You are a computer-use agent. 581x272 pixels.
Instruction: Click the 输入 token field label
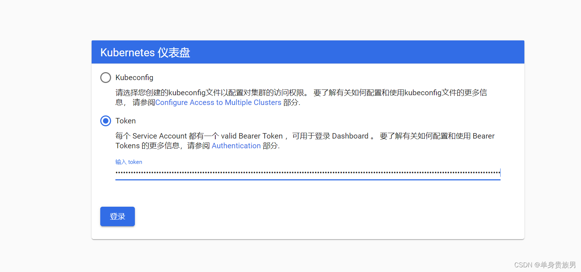(129, 162)
